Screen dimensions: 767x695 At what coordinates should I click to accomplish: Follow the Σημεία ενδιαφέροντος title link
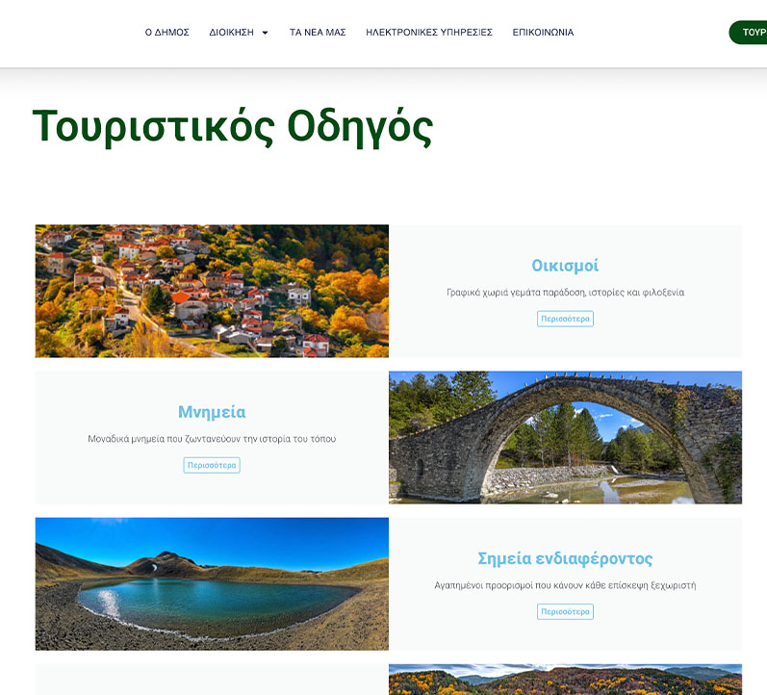tap(565, 558)
